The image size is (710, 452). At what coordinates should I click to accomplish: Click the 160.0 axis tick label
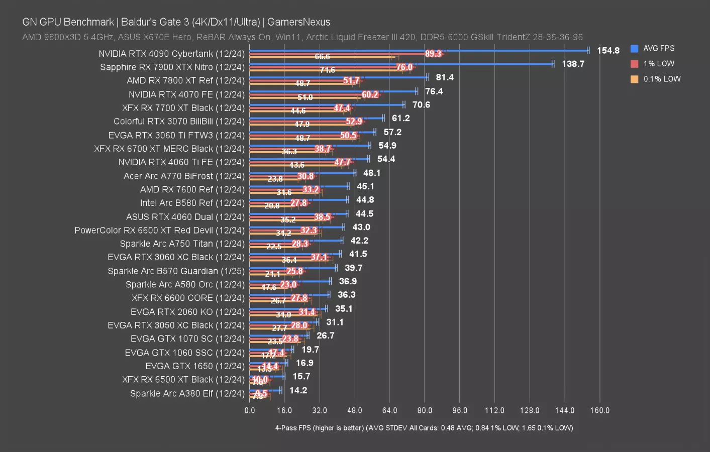[x=599, y=410]
